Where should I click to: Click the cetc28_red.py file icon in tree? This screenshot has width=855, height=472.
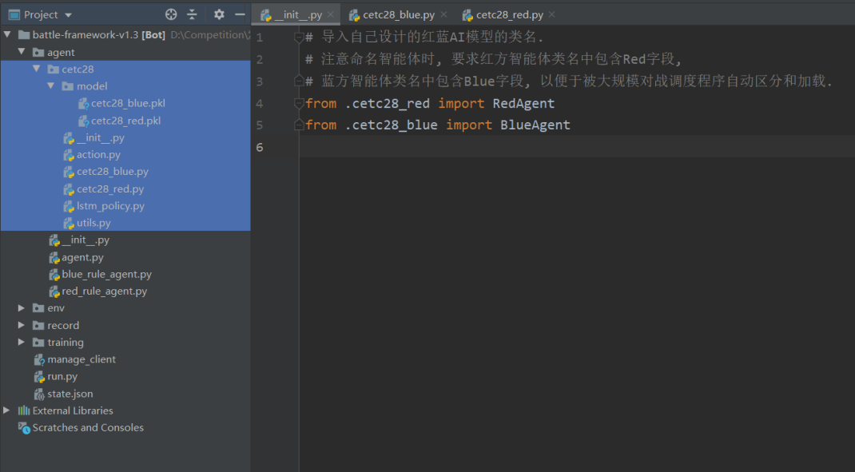(x=69, y=189)
